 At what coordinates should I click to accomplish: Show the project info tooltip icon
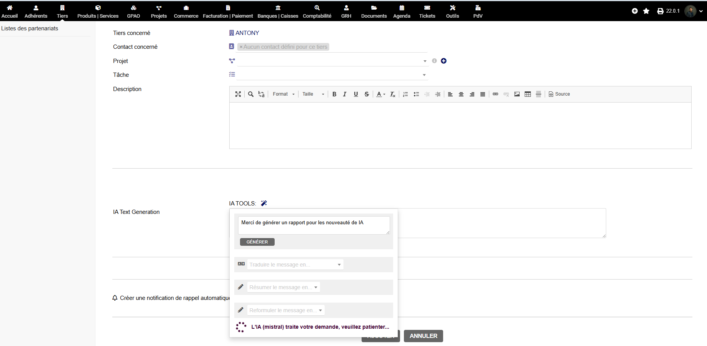pos(434,61)
